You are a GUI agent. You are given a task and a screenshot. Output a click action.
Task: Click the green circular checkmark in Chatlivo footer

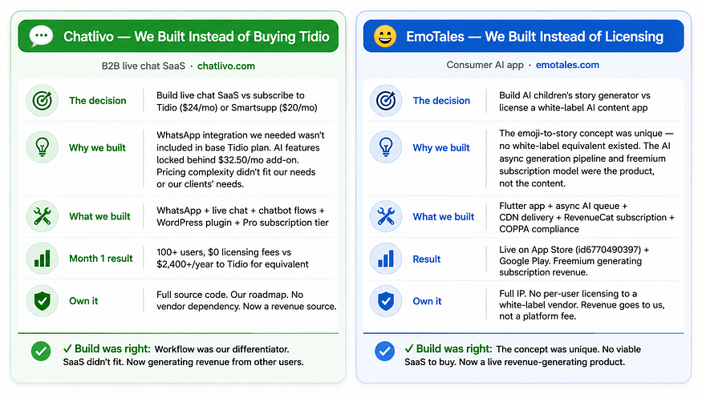click(x=41, y=351)
